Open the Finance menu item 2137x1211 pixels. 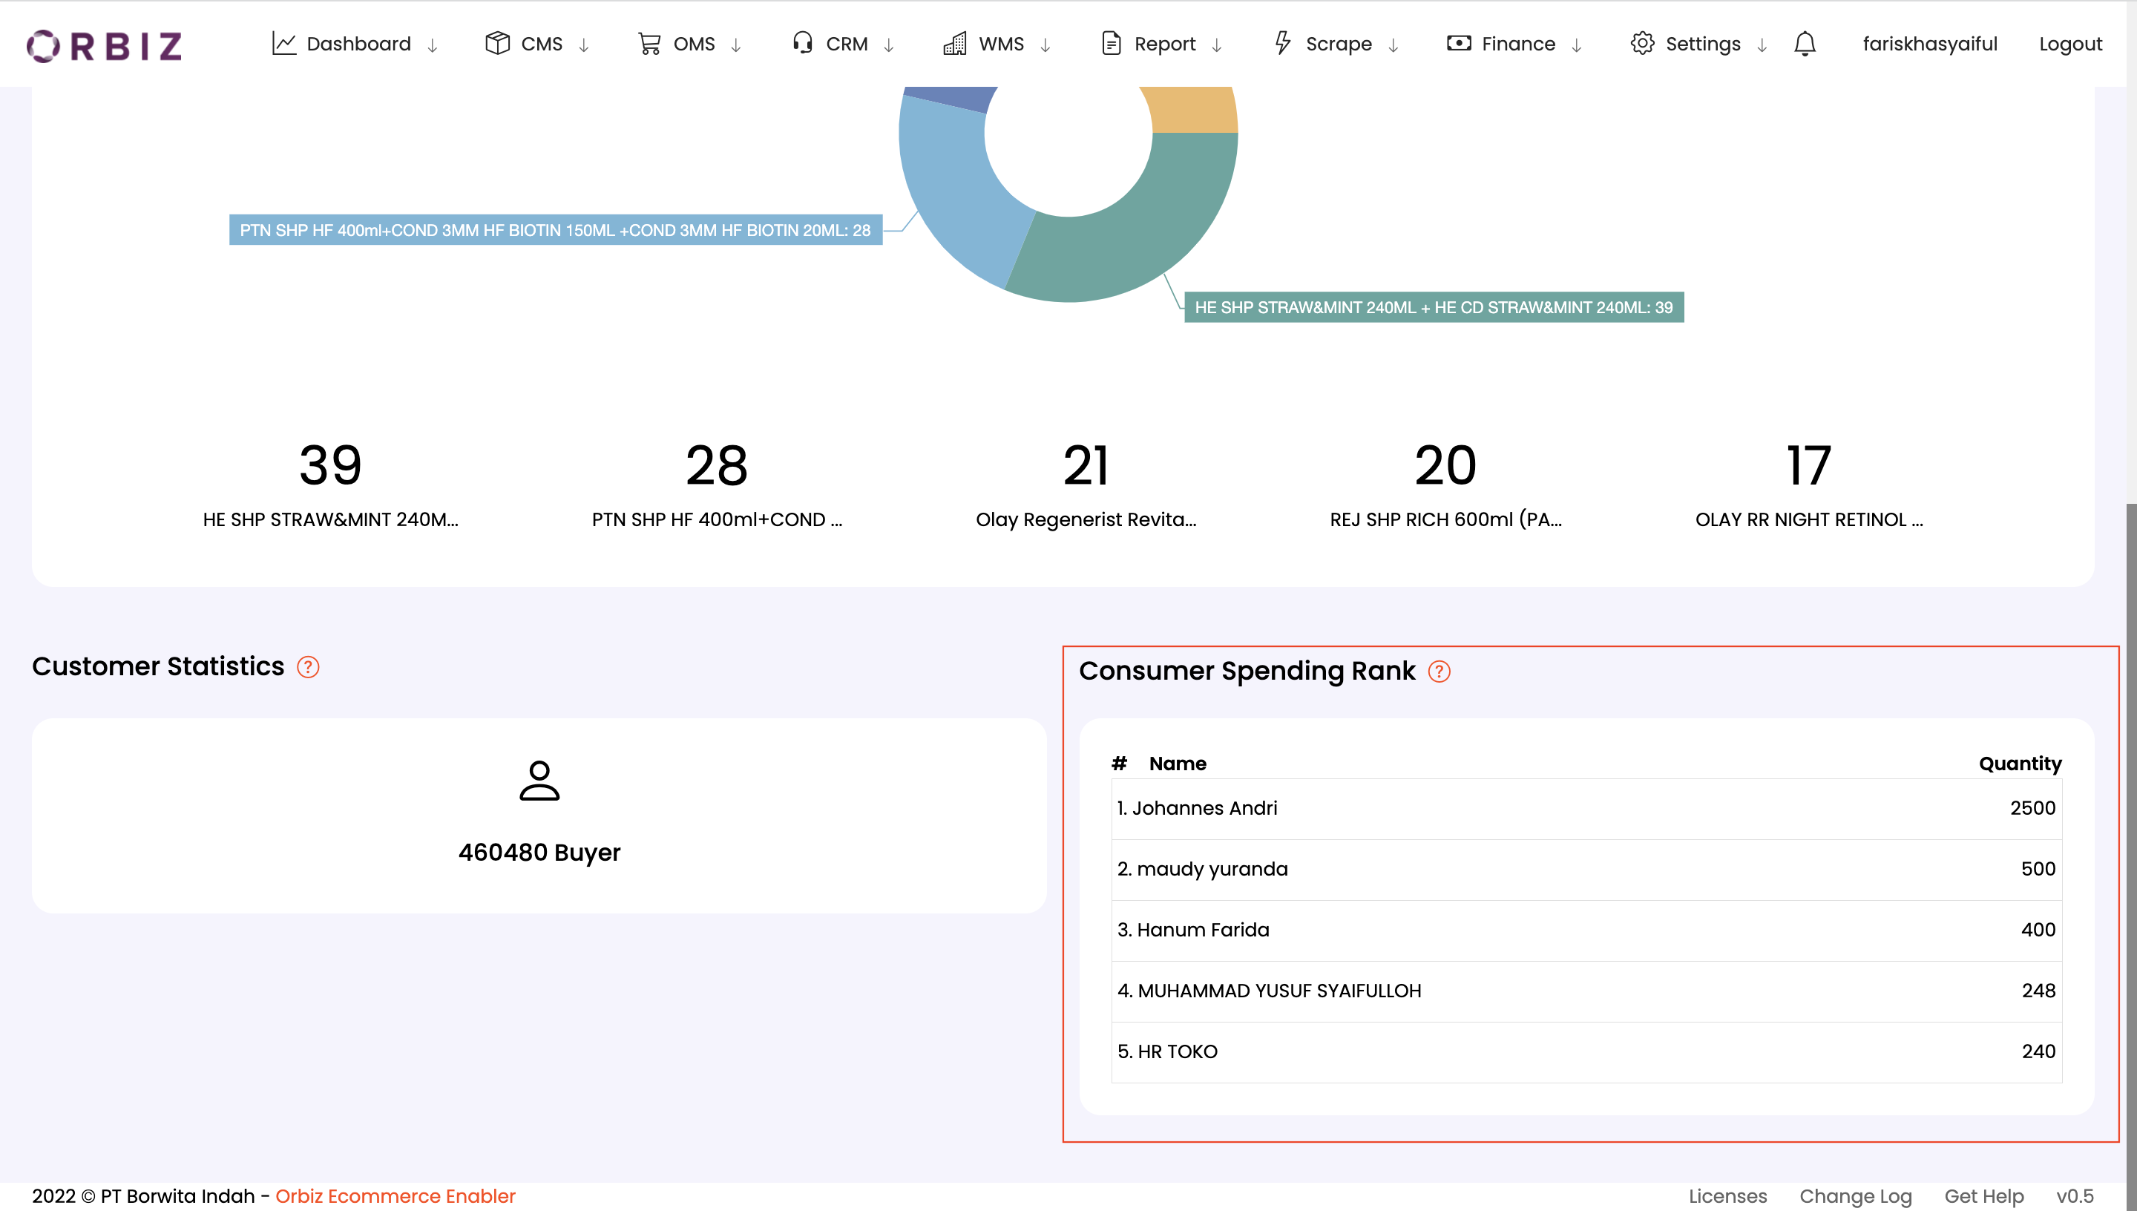pos(1517,43)
